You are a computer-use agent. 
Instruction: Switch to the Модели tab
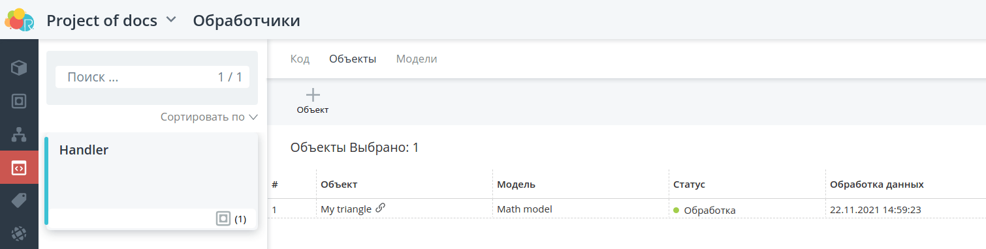[x=417, y=59]
